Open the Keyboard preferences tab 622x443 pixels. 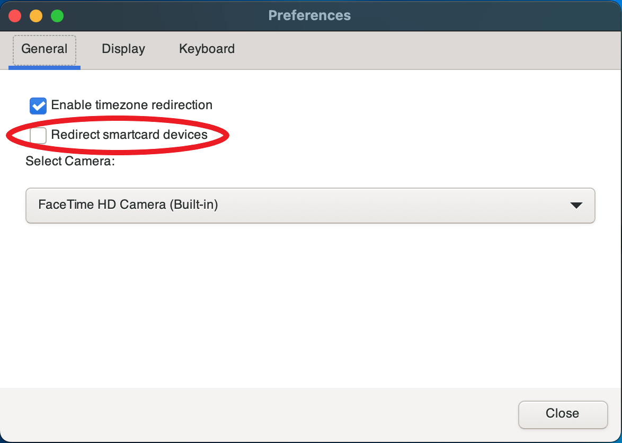click(206, 49)
